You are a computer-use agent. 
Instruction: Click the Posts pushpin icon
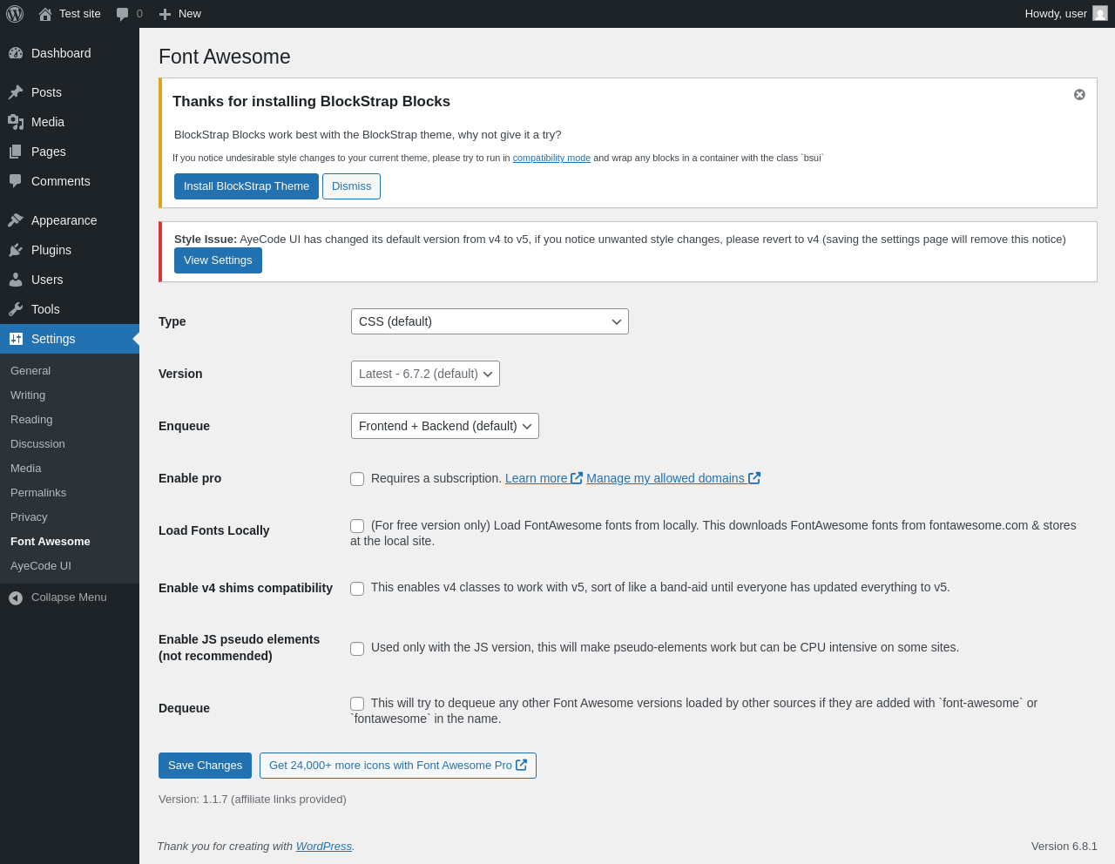point(16,92)
